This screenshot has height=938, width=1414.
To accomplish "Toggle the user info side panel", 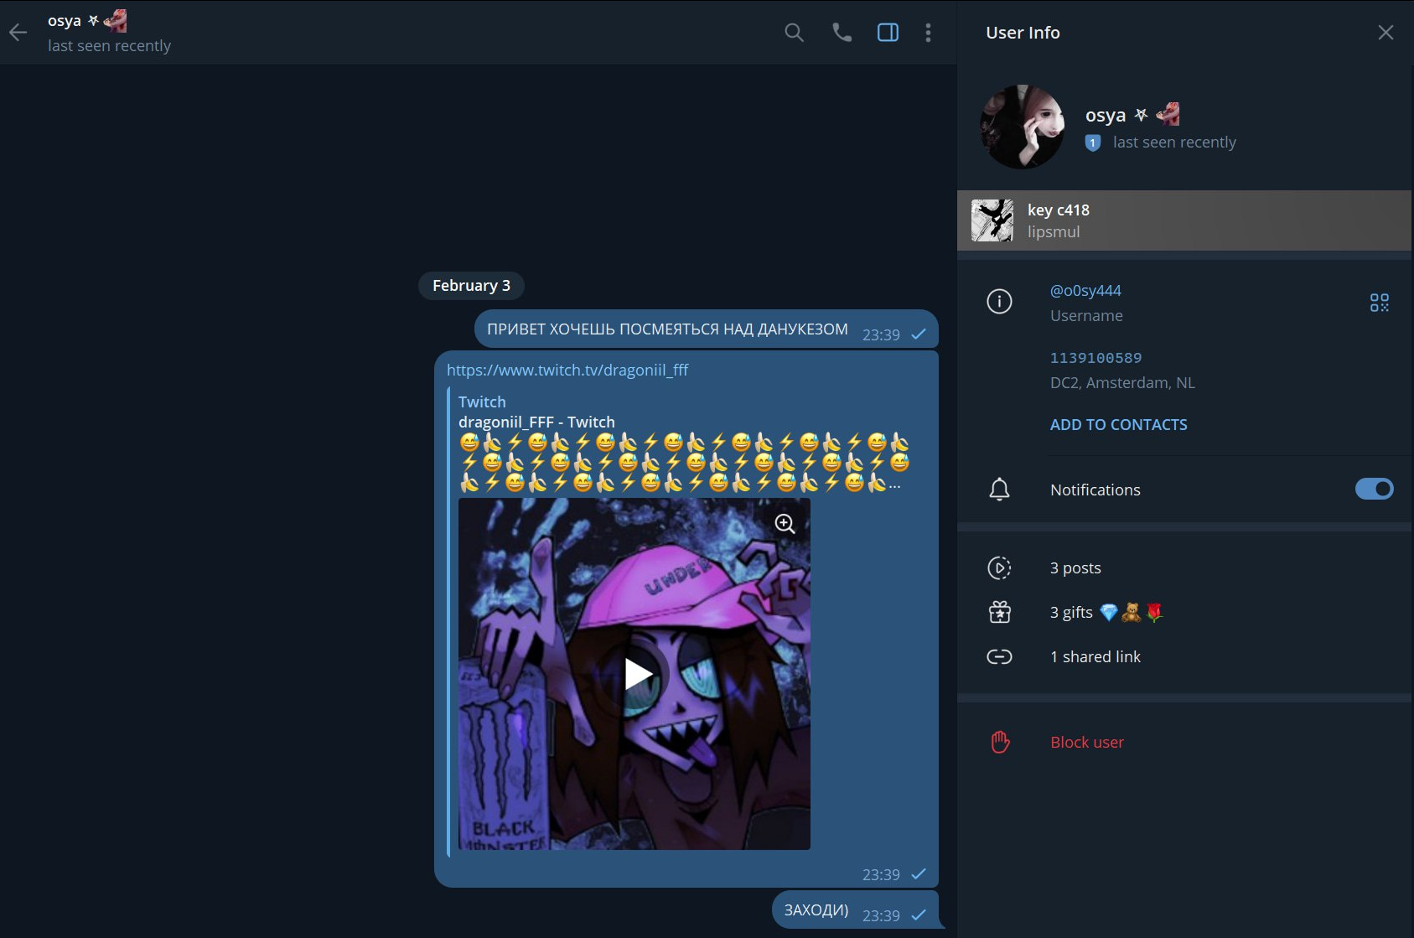I will (x=888, y=33).
